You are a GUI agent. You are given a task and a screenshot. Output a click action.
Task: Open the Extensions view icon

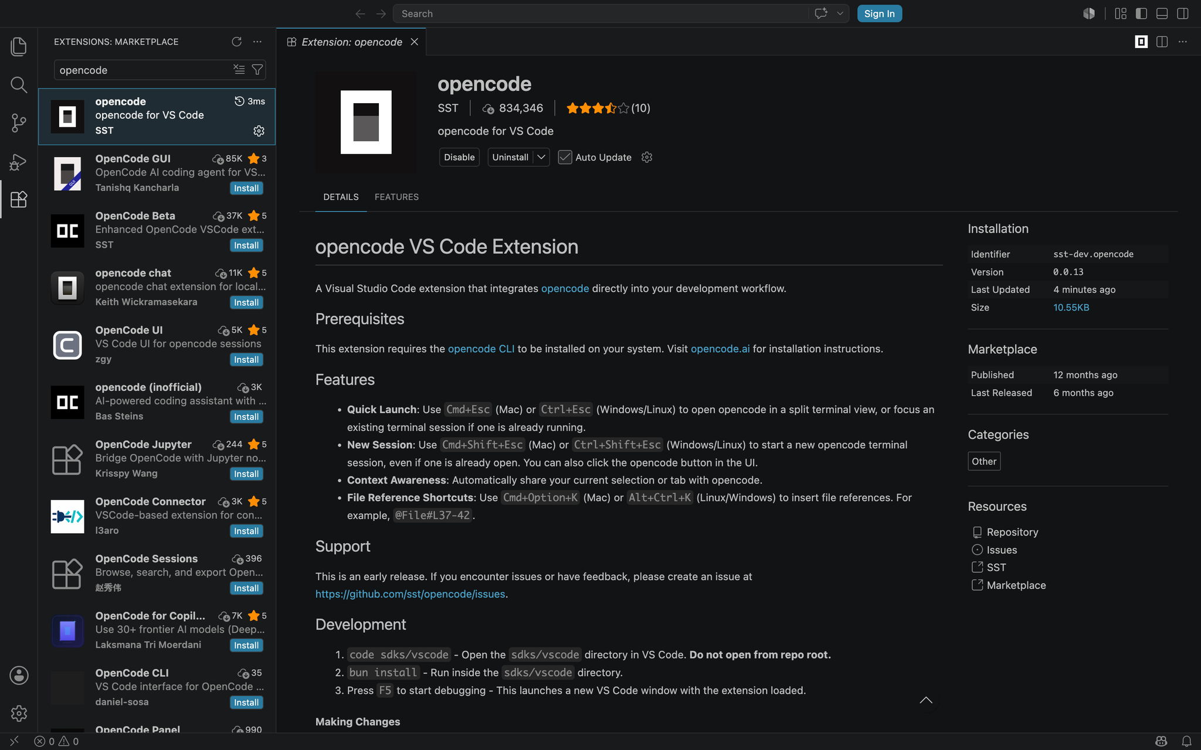19,200
